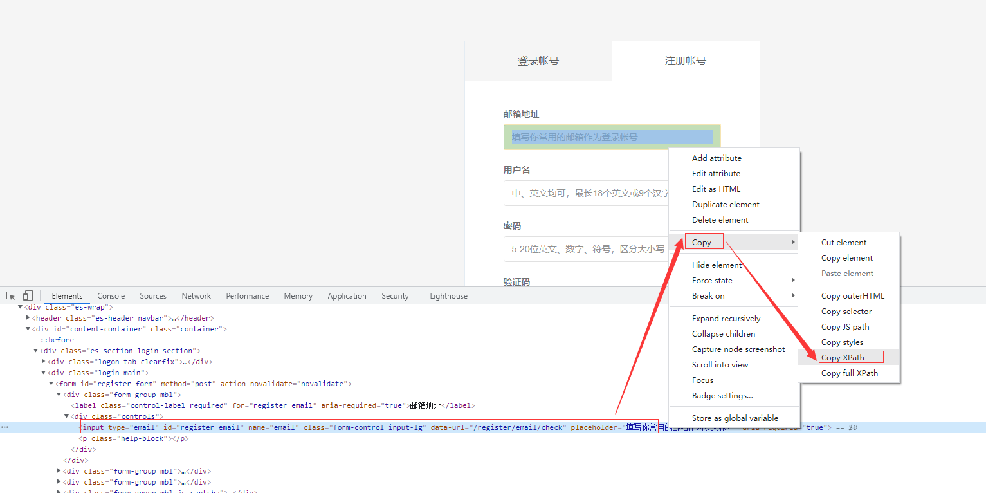This screenshot has width=986, height=493.
Task: Choose Copy styles in submenu
Action: pos(849,342)
